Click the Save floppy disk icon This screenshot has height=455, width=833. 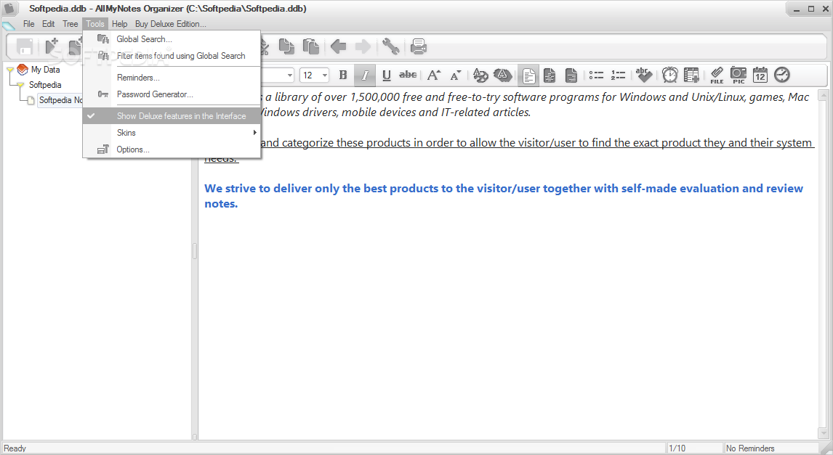click(x=25, y=46)
